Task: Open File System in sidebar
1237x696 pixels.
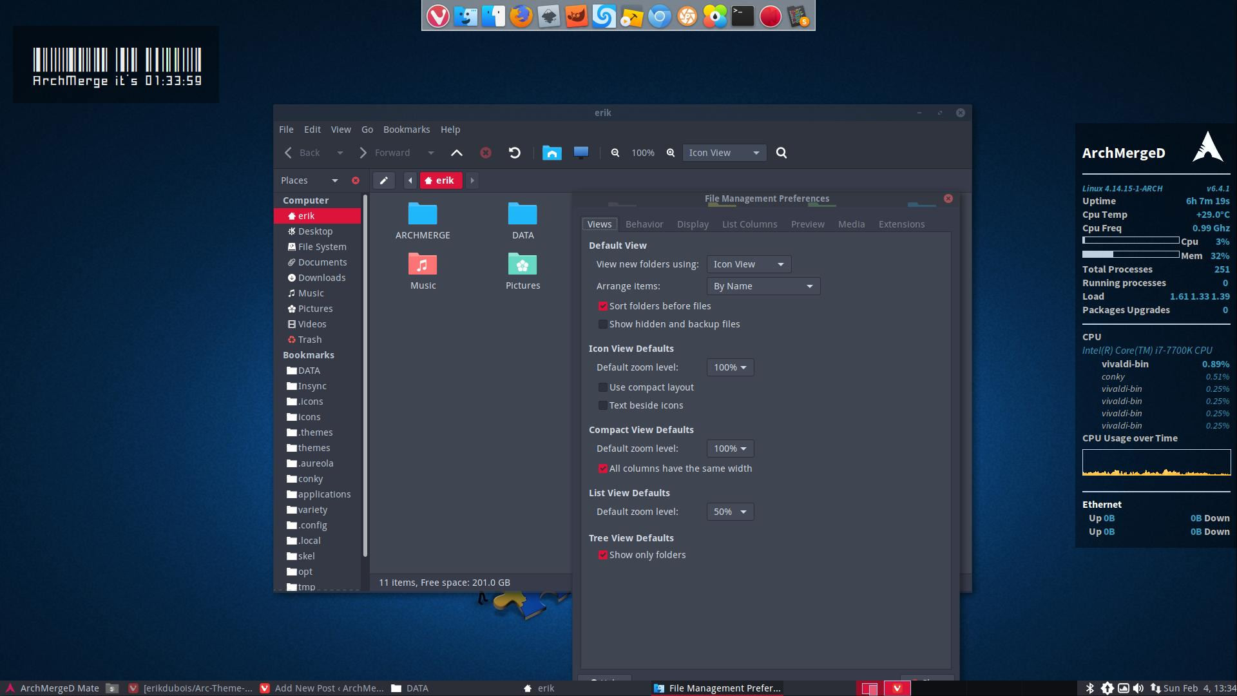Action: (317, 247)
